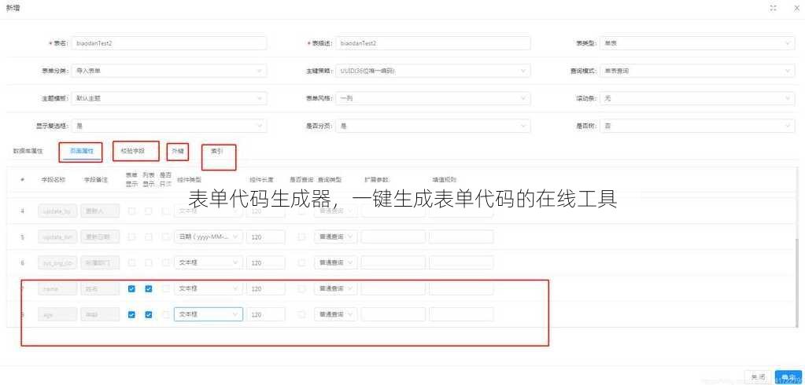Check 是否查询 for row 5
The width and height of the screenshot is (805, 385).
tap(301, 236)
